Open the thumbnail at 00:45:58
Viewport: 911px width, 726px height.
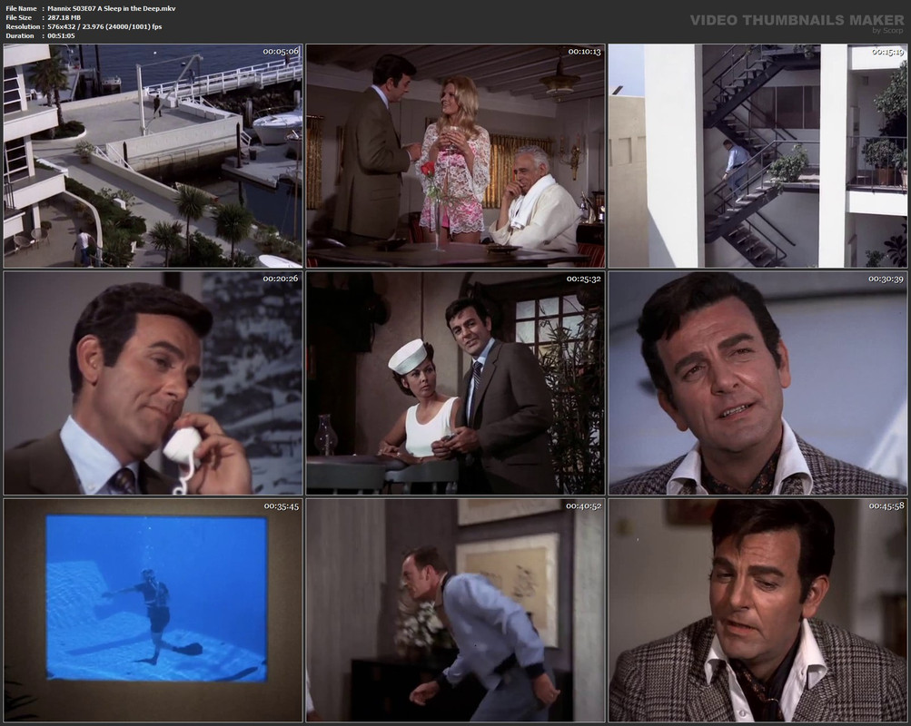coord(758,610)
